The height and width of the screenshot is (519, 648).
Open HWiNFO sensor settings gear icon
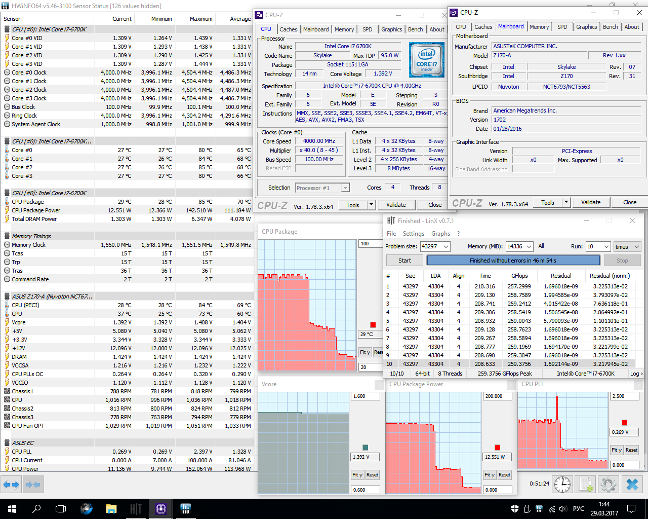[x=609, y=485]
